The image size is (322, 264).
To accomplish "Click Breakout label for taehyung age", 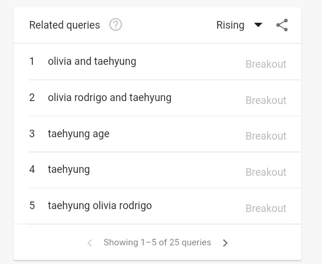I will 266,136.
